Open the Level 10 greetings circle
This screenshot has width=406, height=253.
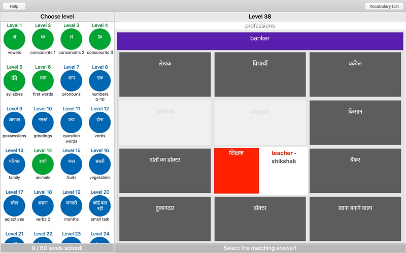coord(43,122)
